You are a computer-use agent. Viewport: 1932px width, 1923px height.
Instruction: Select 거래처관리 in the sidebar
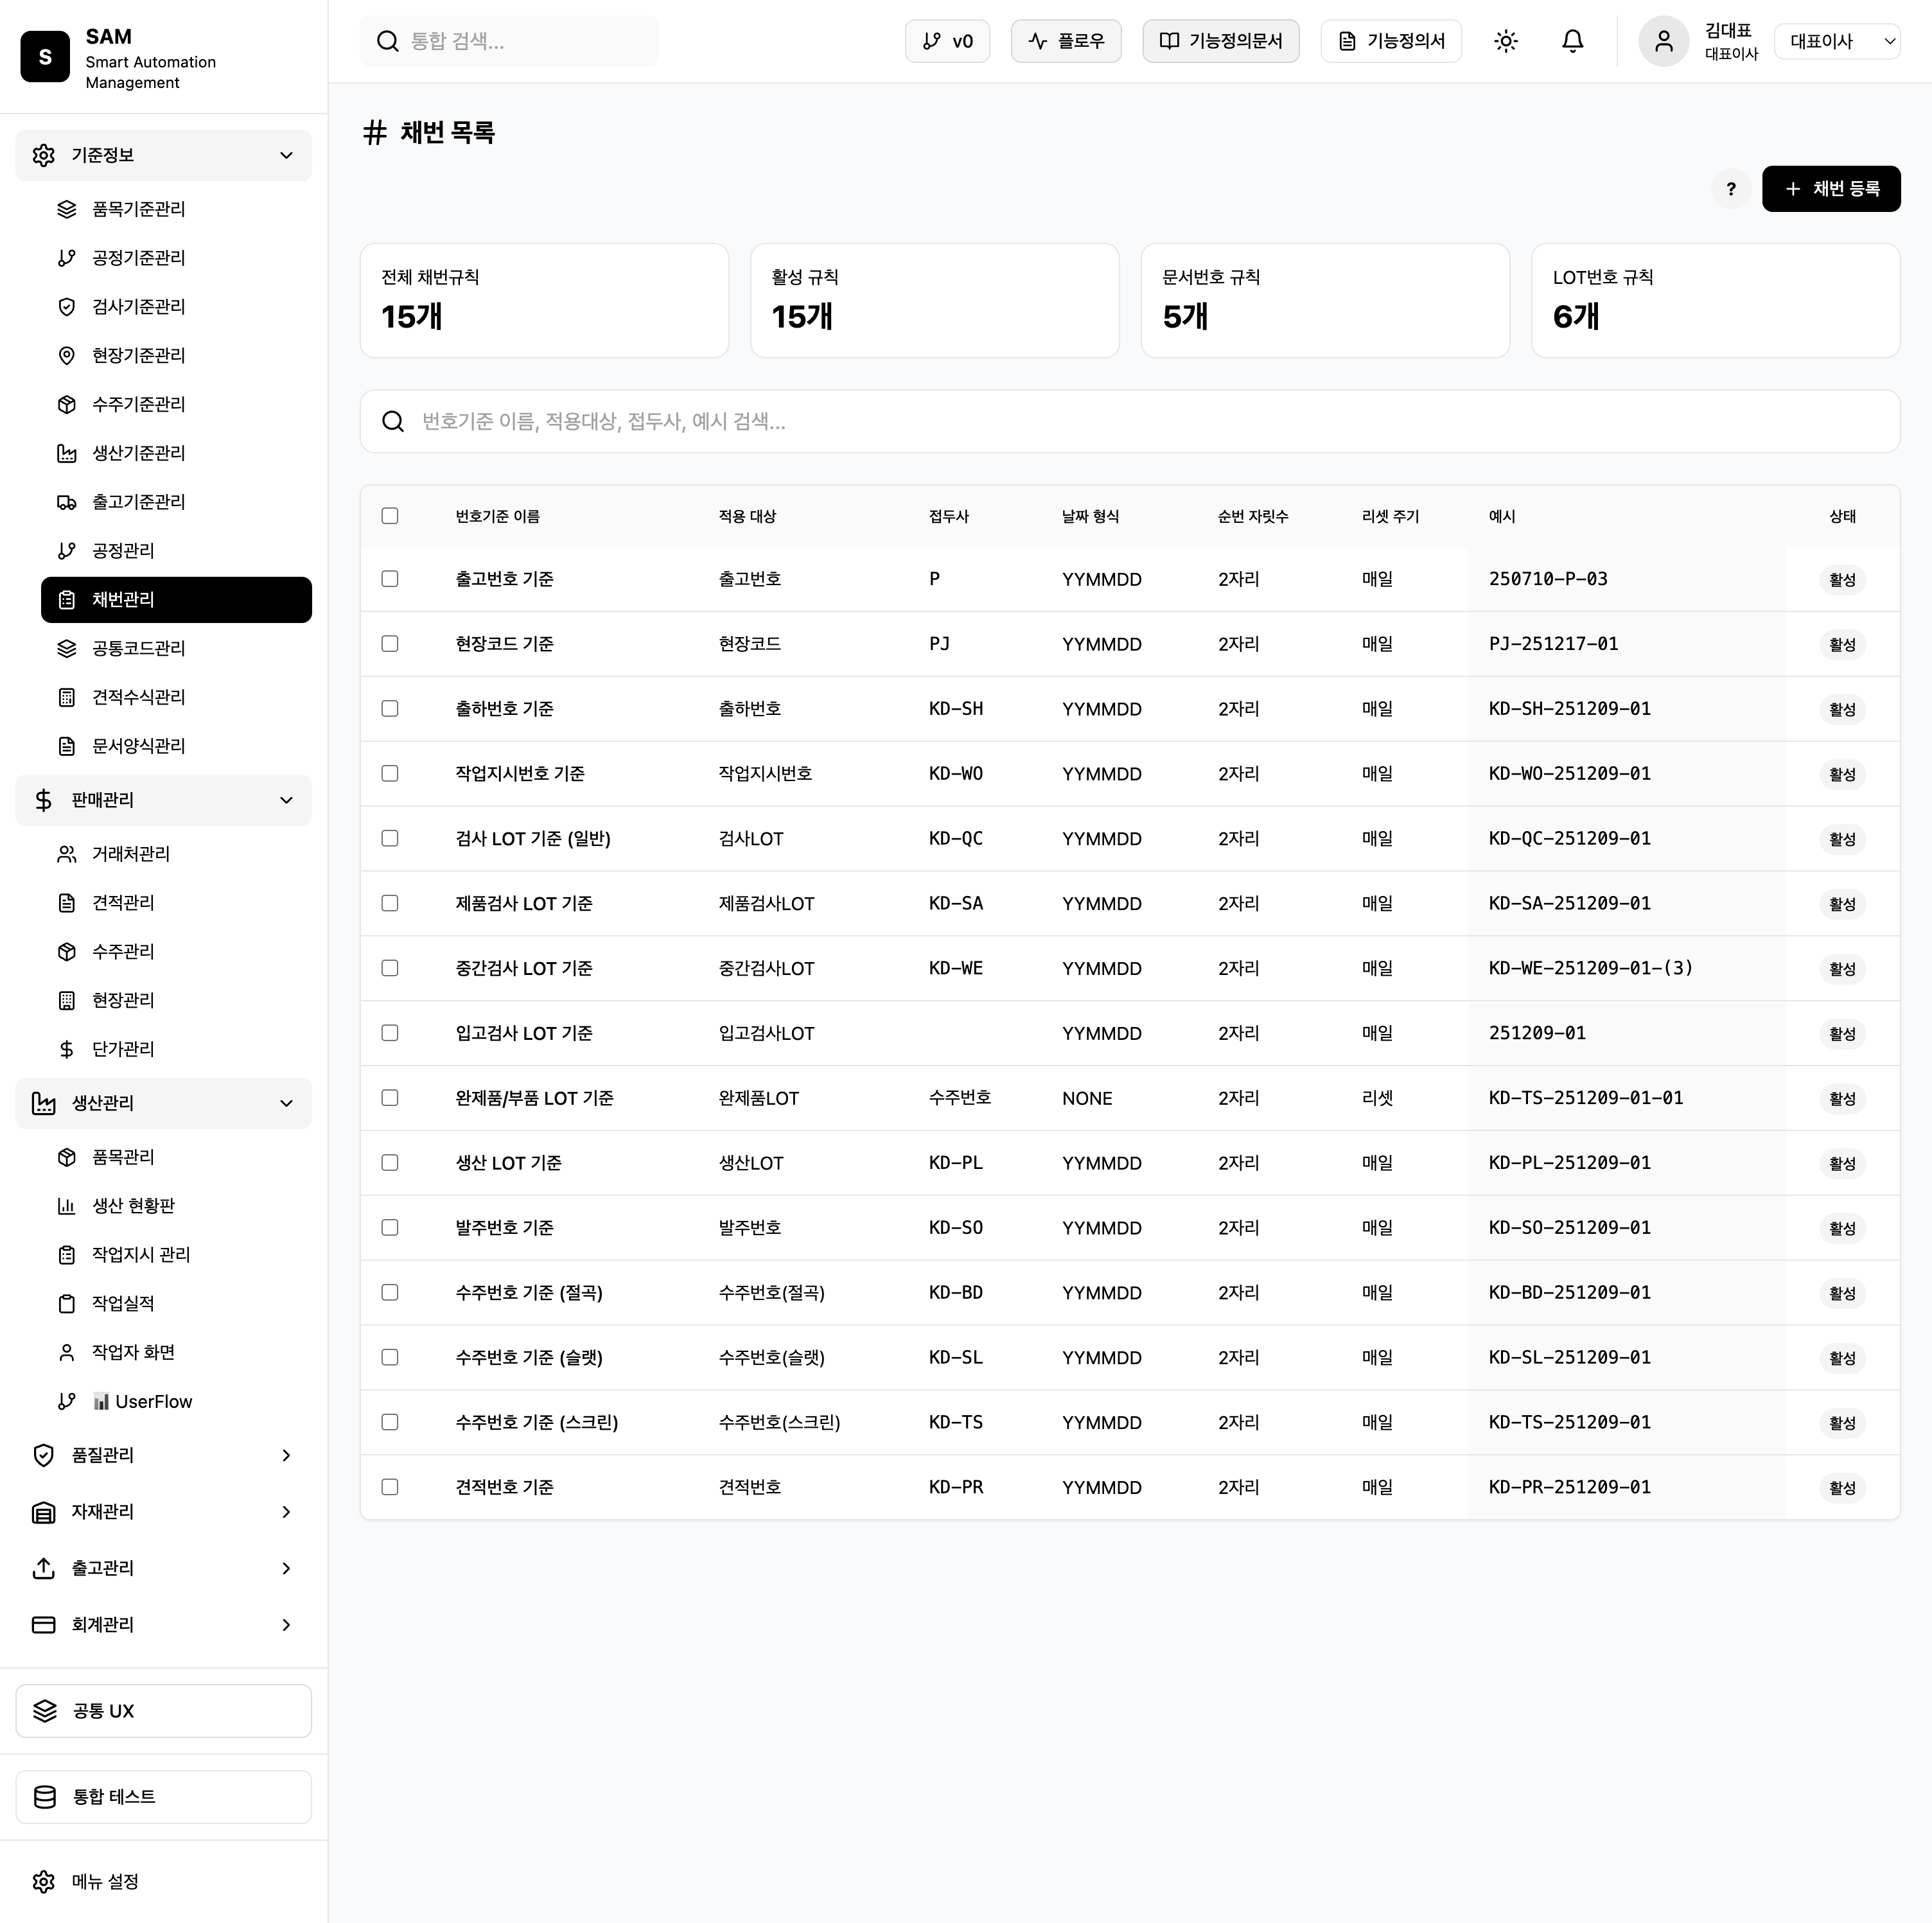(131, 853)
